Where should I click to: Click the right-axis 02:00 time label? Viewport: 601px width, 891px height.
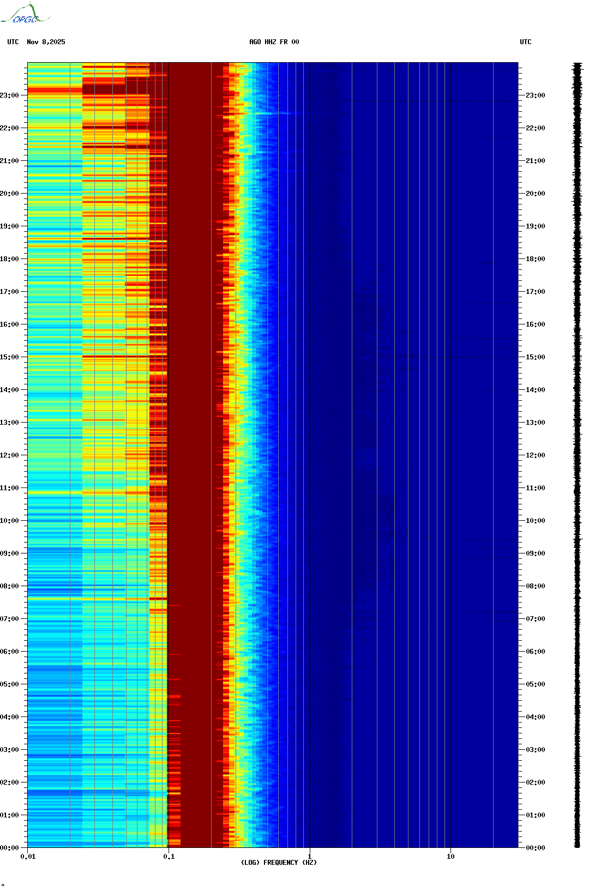(536, 782)
